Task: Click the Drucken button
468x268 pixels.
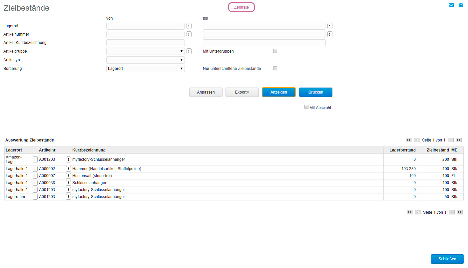Action: point(315,92)
